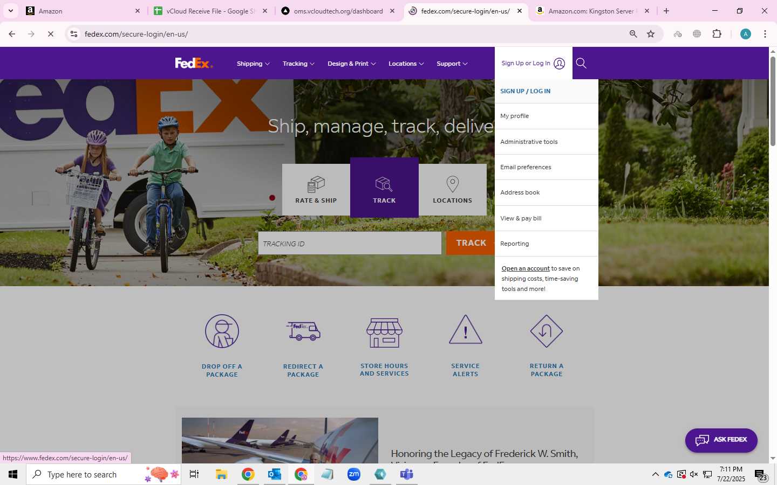
Task: Click the search magnifier icon in FedEx header
Action: [x=581, y=63]
